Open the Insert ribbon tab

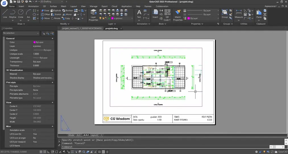pyautogui.click(x=21, y=6)
